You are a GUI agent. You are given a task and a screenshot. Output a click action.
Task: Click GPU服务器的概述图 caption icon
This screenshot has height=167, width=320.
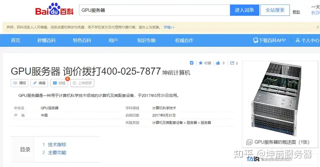click(x=249, y=142)
